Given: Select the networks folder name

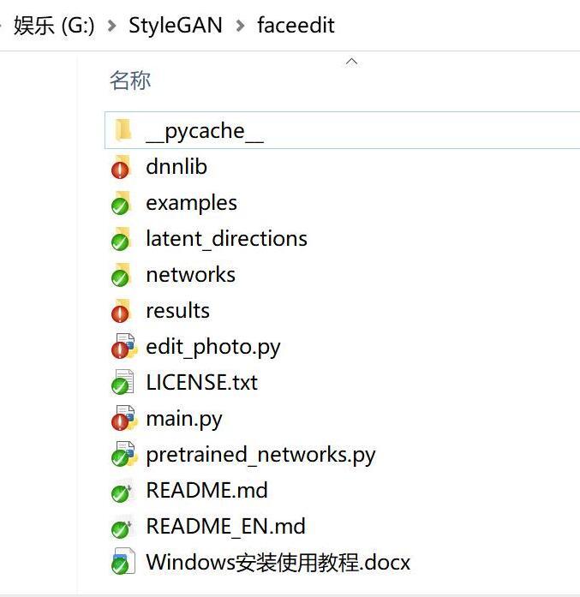Looking at the screenshot, I should coord(190,274).
